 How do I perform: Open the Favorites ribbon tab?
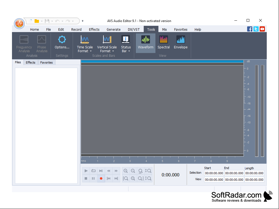coord(181,30)
